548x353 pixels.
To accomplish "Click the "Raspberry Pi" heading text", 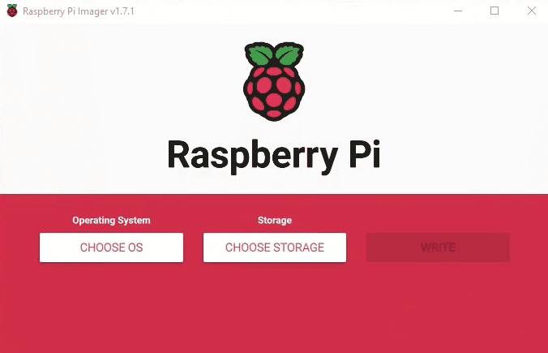I will pyautogui.click(x=274, y=156).
